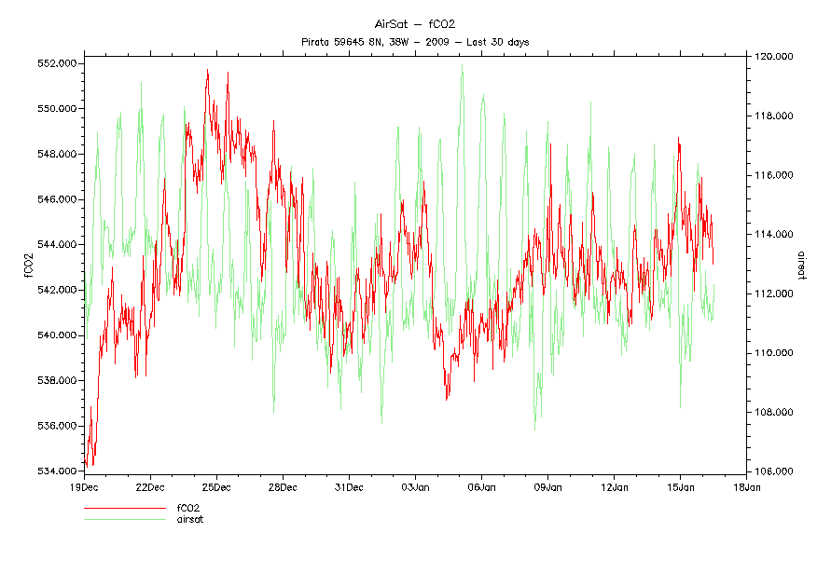Select the 19Dec date tick label
Image resolution: width=831 pixels, height=587 pixels.
point(84,486)
